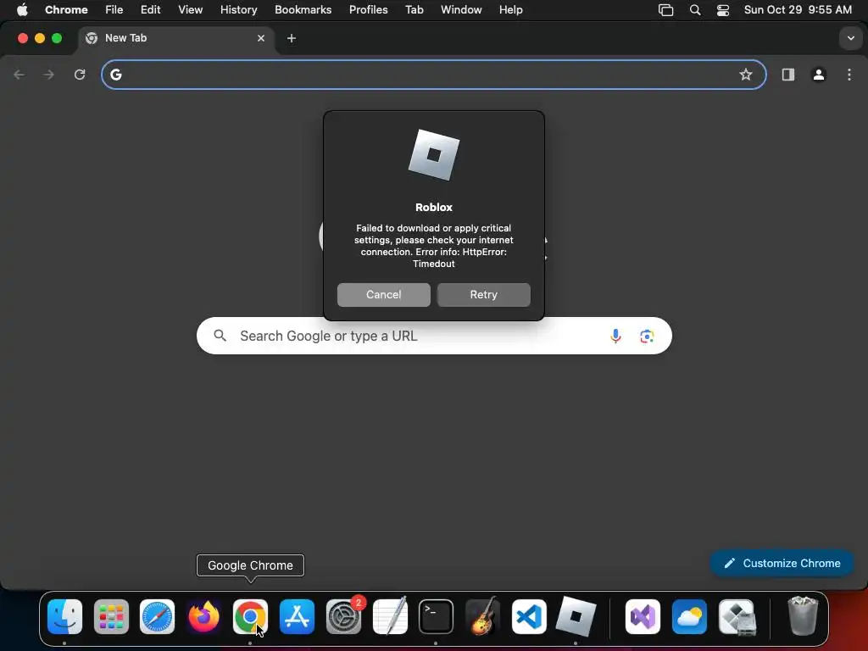Open App Store from the Dock

click(x=297, y=616)
